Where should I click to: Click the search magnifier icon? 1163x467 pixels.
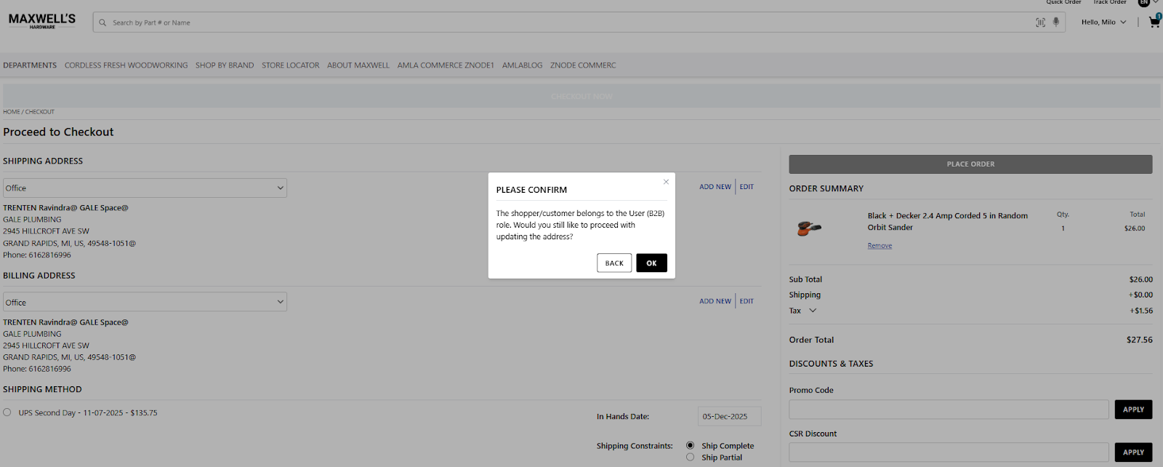(x=102, y=23)
